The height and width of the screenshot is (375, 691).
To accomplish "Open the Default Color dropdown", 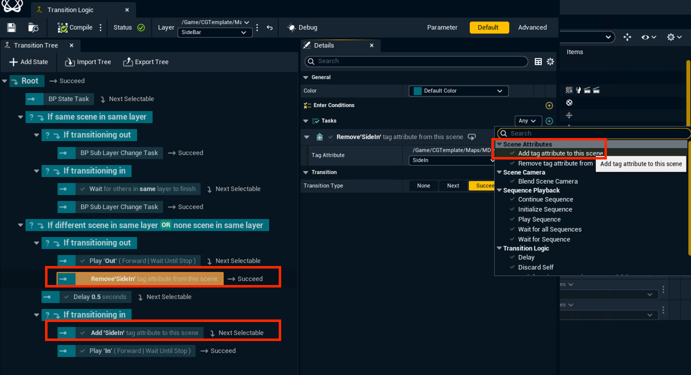I will pyautogui.click(x=458, y=91).
